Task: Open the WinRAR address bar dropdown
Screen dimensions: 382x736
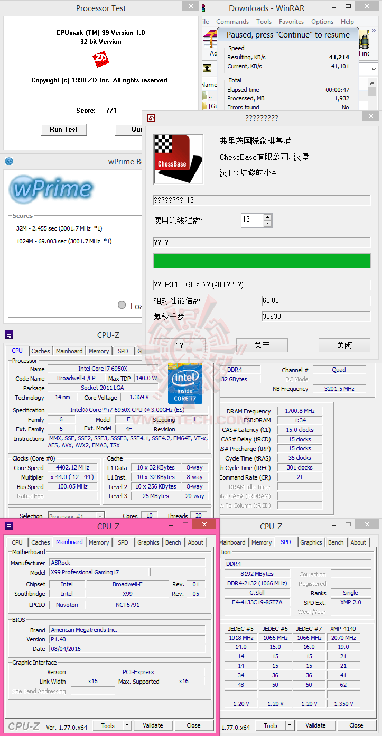Action: [375, 69]
